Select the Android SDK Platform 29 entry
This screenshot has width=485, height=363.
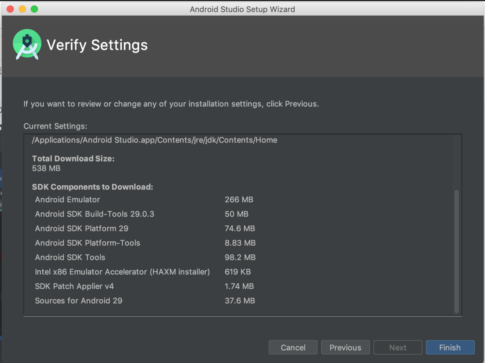coord(82,229)
